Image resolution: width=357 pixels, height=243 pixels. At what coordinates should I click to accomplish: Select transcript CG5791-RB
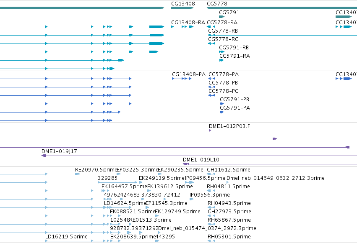pyautogui.click(x=221, y=52)
